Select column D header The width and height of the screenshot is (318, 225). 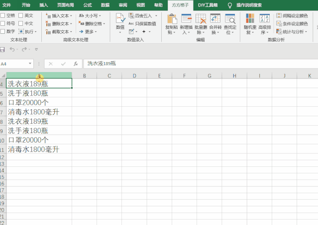(x=134, y=75)
